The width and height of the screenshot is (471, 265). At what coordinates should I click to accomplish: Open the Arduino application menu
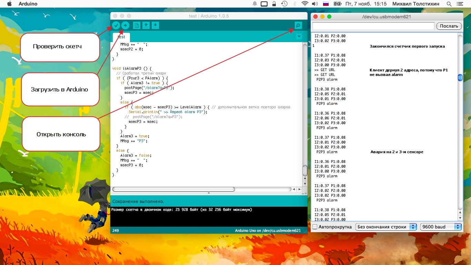(x=27, y=4)
